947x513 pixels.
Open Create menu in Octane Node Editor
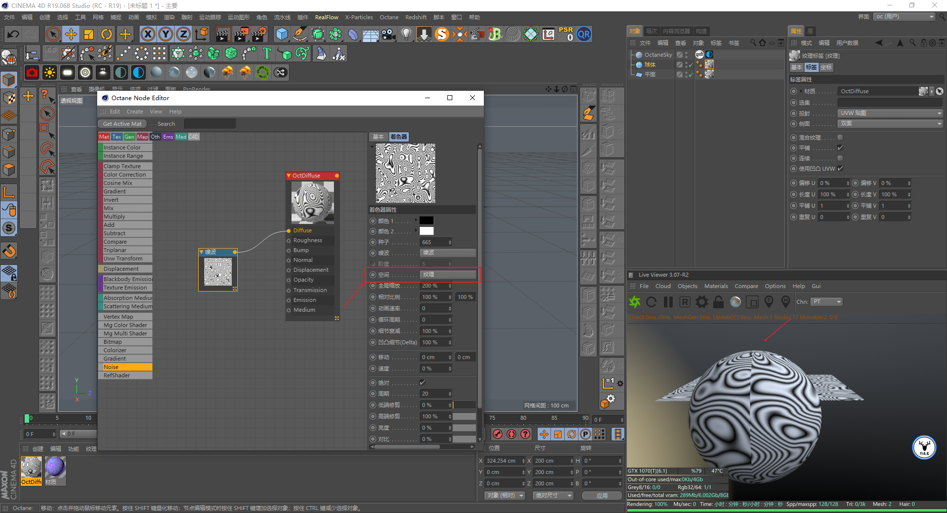135,111
